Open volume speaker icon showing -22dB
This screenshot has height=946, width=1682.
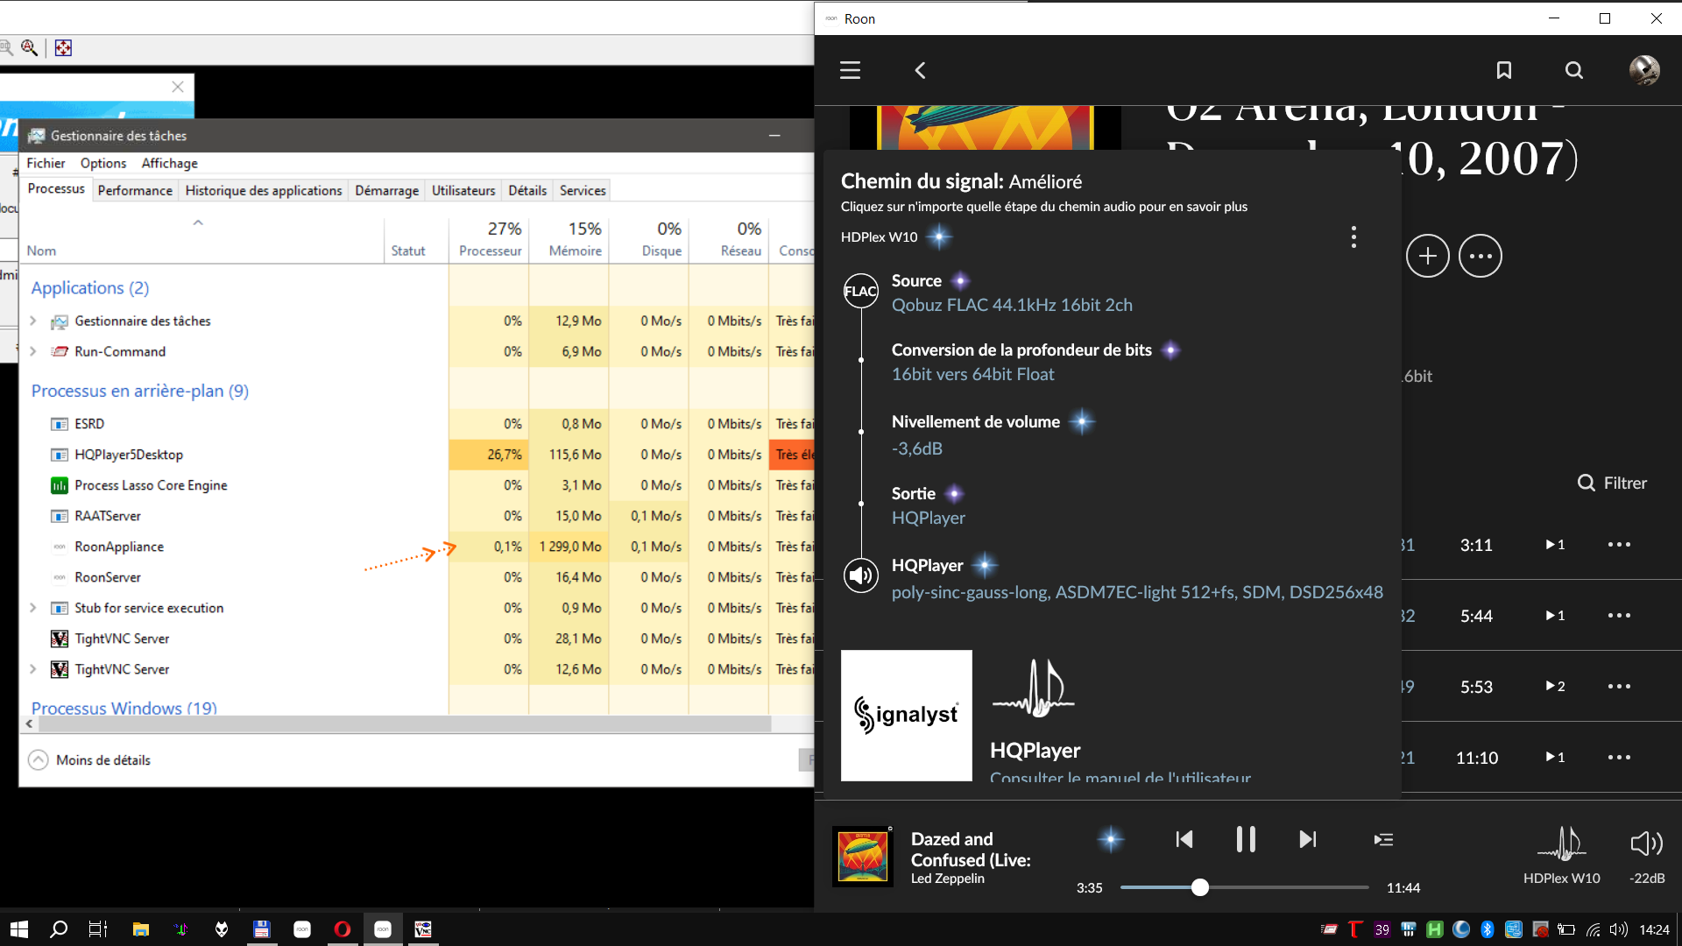coord(1646,844)
